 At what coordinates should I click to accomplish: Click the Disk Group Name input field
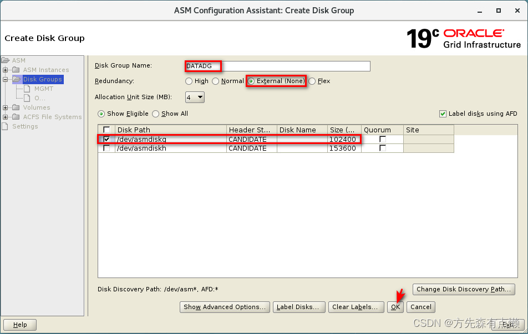tap(277, 66)
